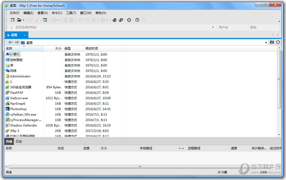Launch Xshell from the toolbar

[115, 20]
